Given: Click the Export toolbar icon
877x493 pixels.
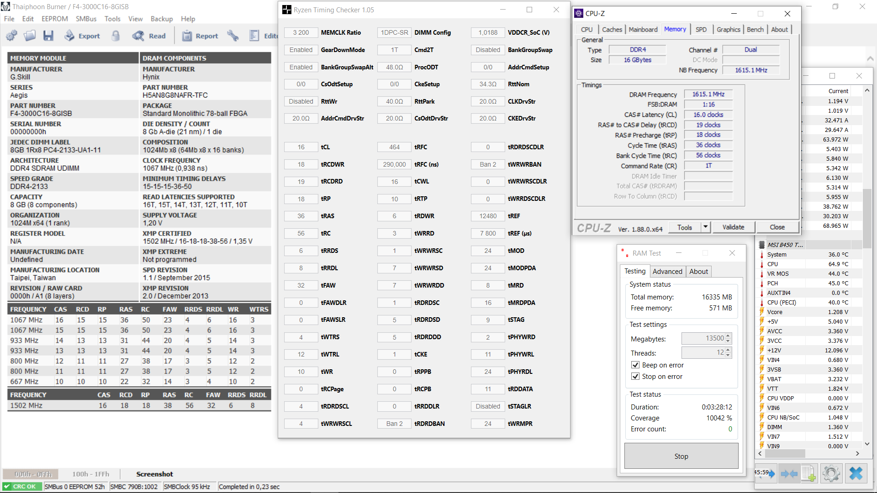Looking at the screenshot, I should [x=69, y=36].
